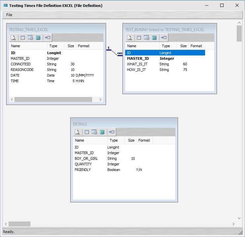Click import arrow icon in DETAILS toolbar

click(x=112, y=132)
